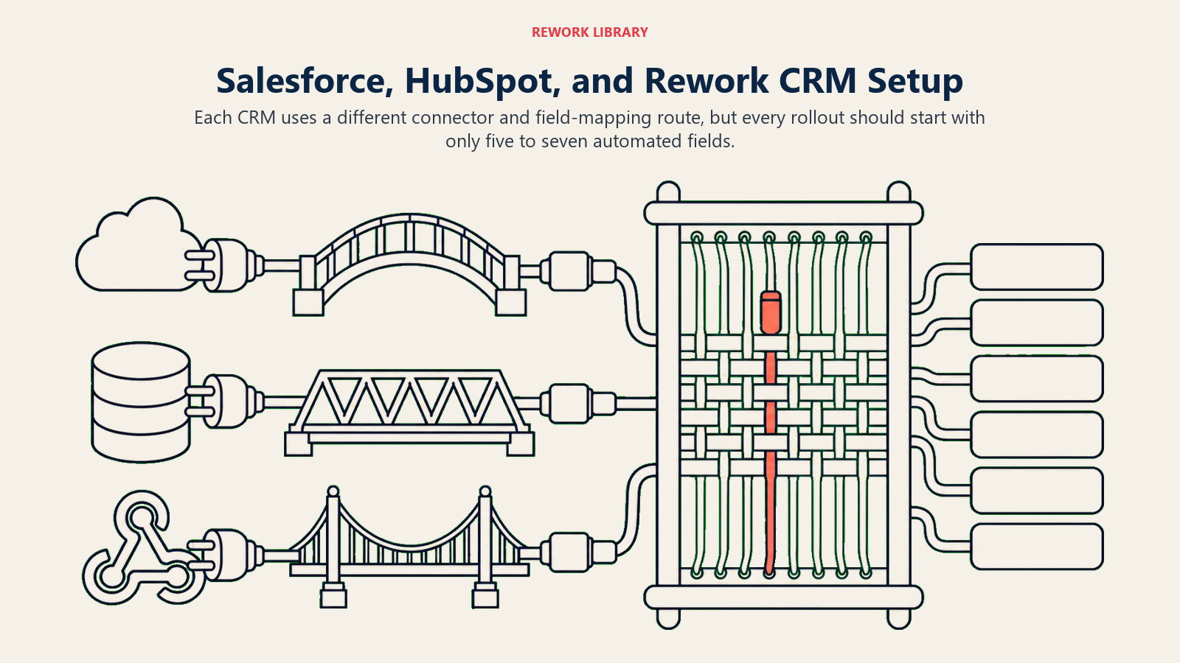
Task: Click the socket connector after the suspension bridge
Action: [x=578, y=552]
